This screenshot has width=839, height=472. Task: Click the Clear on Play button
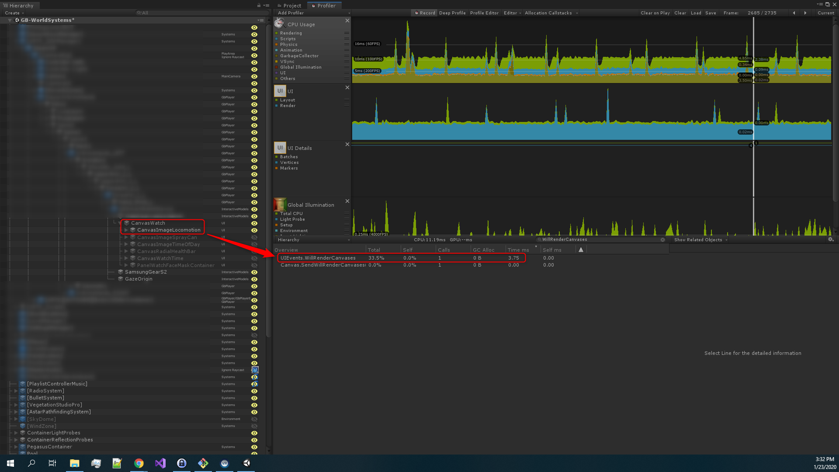[x=655, y=13]
